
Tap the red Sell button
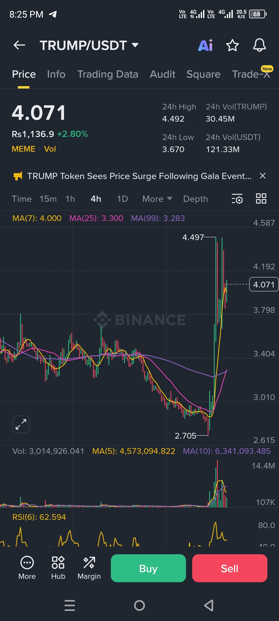pos(230,568)
